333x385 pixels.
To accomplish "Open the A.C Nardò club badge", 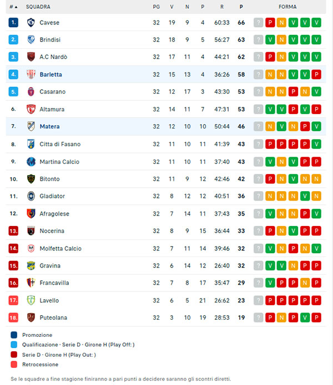I will coord(31,57).
